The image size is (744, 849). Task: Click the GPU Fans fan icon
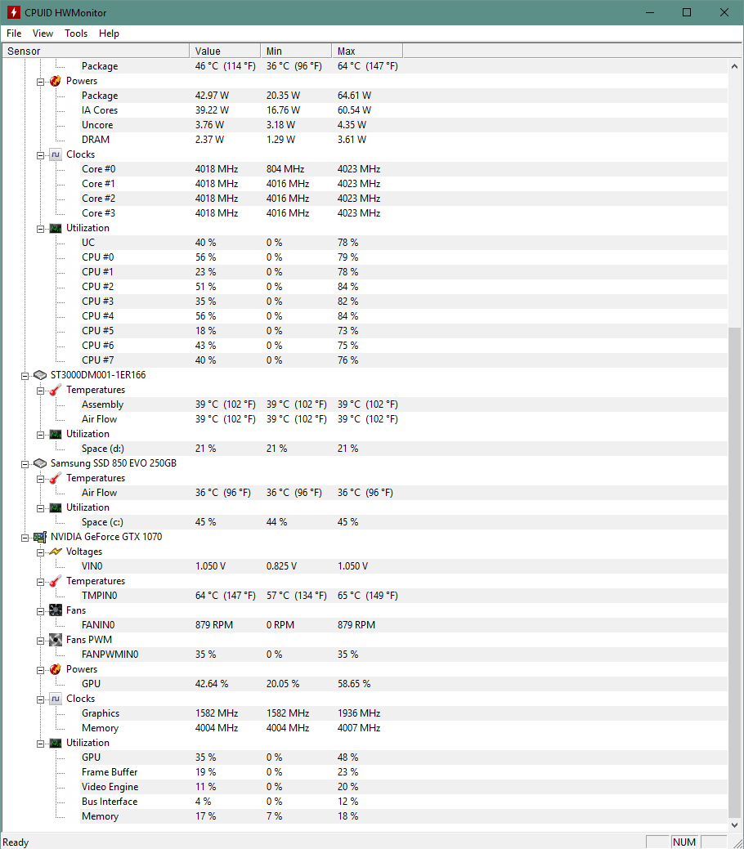pos(56,610)
